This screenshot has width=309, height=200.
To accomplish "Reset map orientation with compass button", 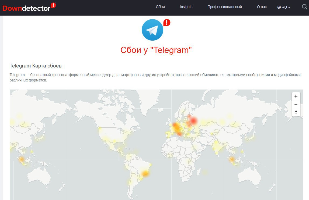I will (x=296, y=112).
